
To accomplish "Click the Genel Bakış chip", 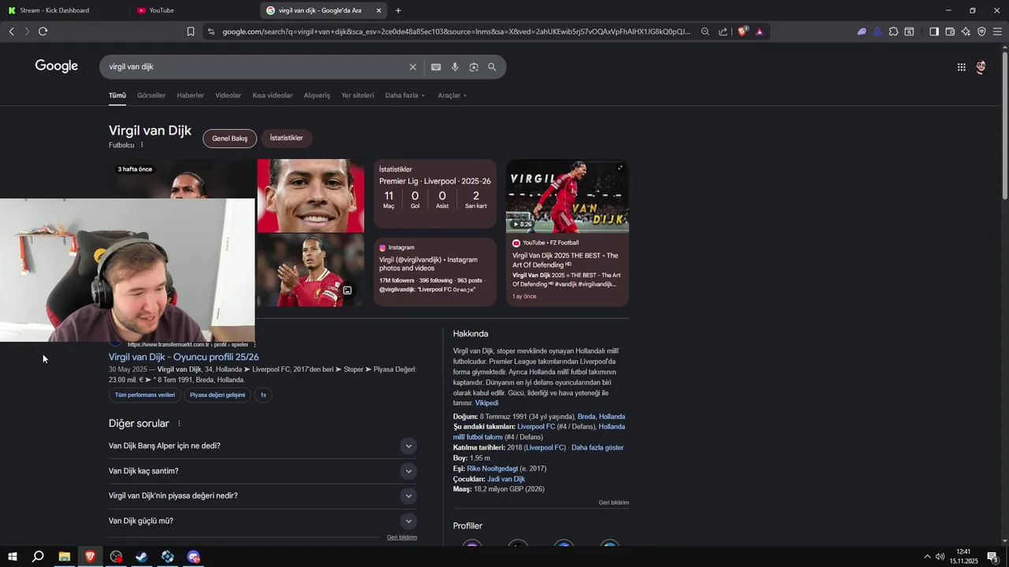I will 229,139.
